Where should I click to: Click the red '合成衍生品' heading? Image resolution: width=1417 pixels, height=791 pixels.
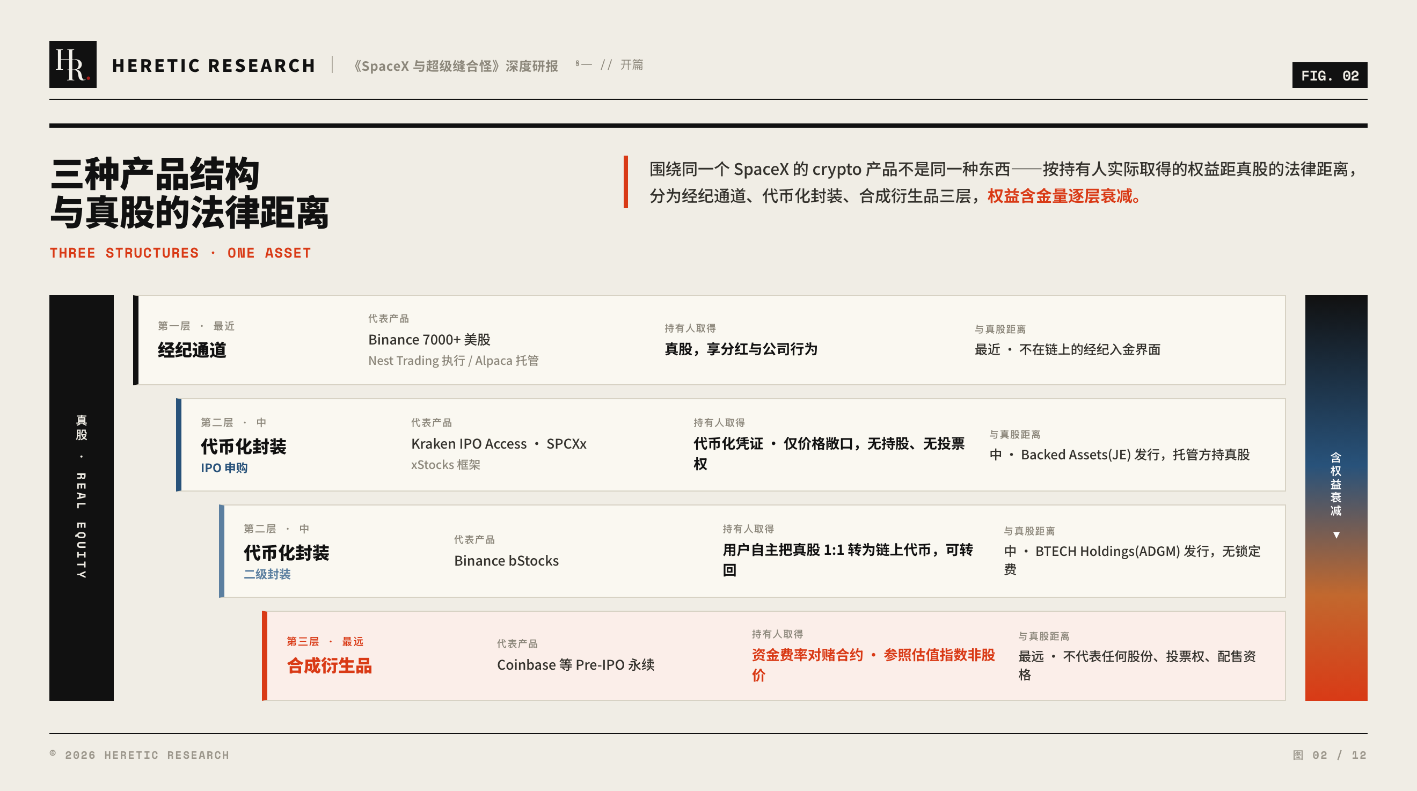click(x=329, y=665)
